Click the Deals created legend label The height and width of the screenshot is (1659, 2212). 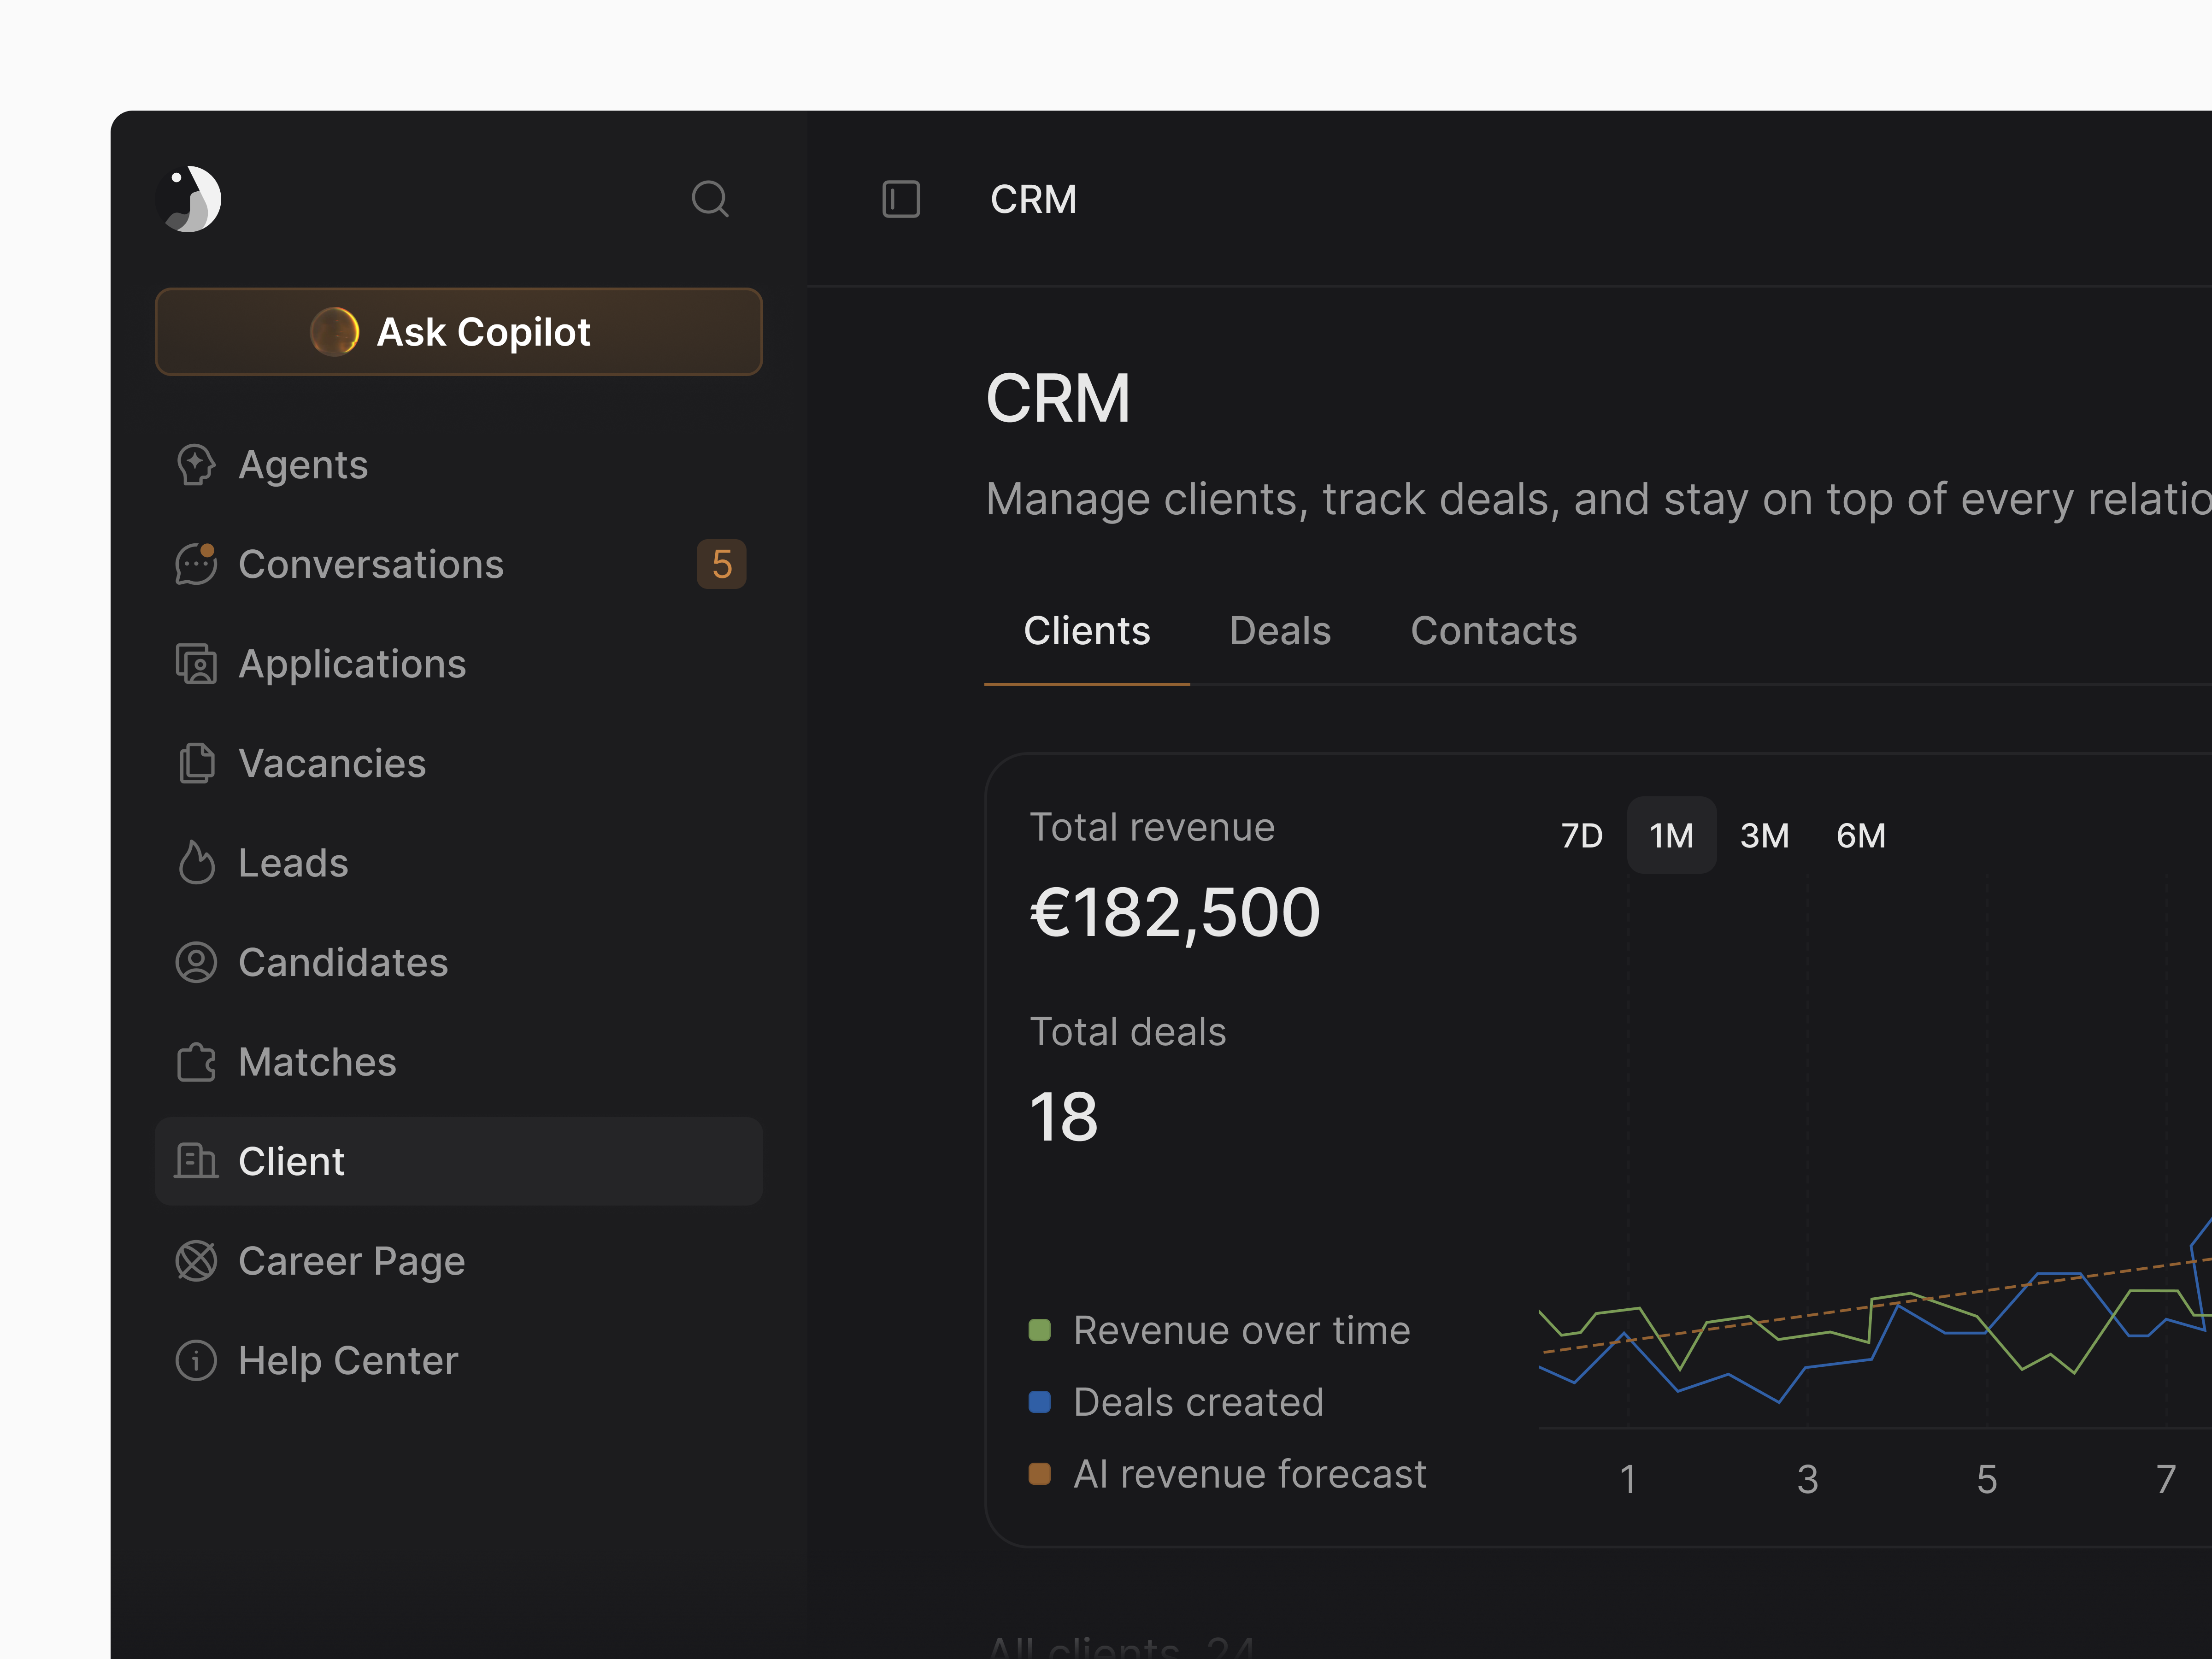click(1198, 1402)
